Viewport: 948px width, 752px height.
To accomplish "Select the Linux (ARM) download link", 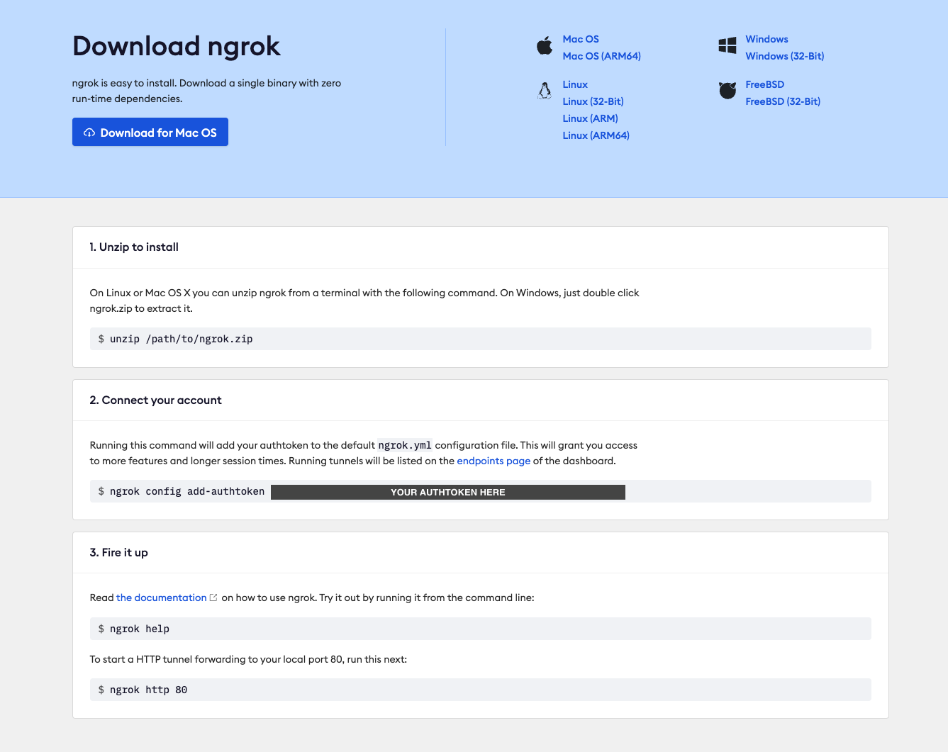I will tap(591, 118).
